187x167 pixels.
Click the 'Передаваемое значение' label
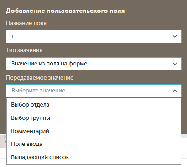pos(40,78)
